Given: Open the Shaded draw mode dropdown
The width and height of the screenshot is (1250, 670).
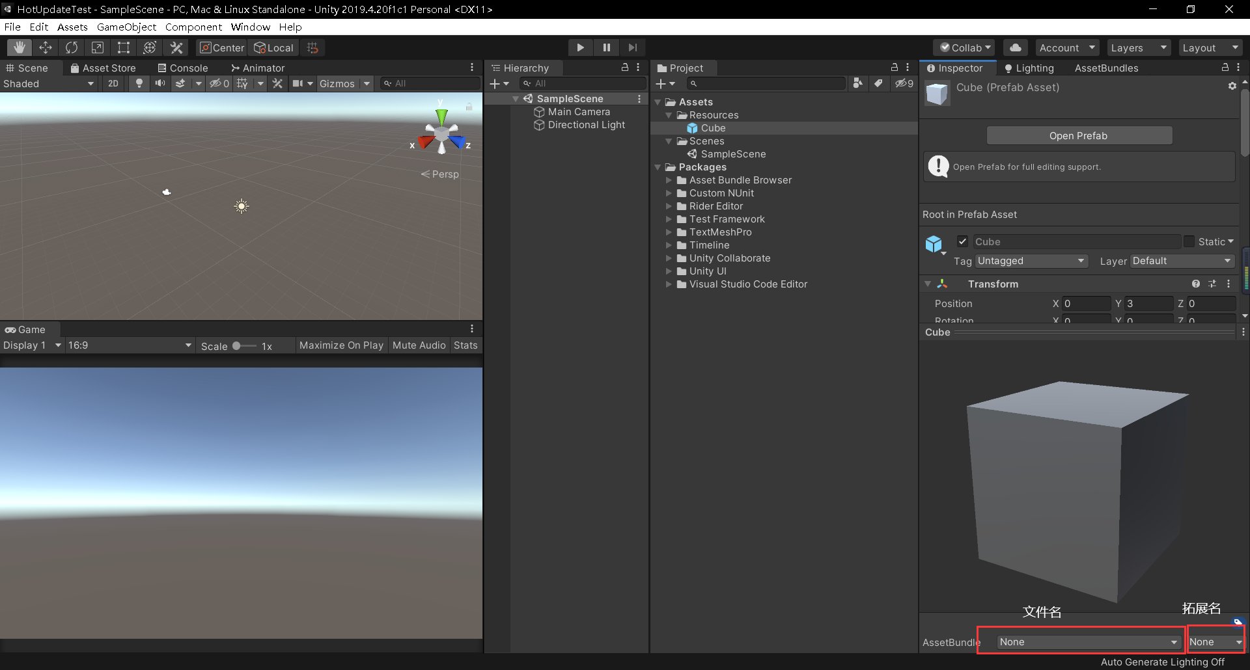Looking at the screenshot, I should click(x=49, y=83).
